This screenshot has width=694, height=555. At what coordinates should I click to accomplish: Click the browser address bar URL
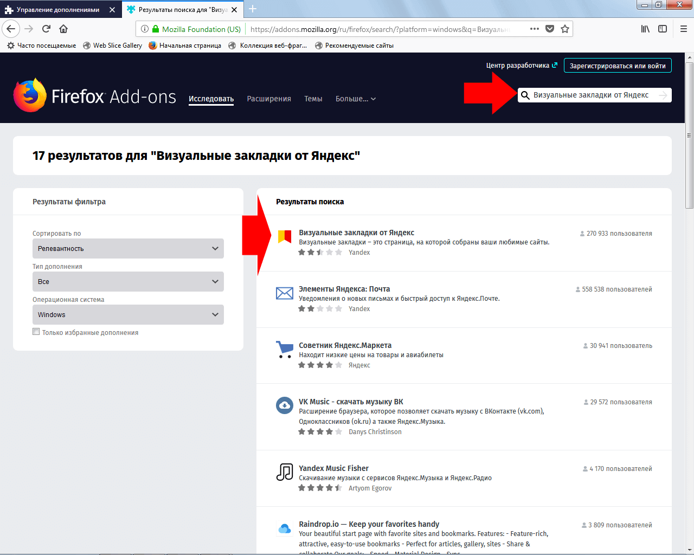click(x=380, y=29)
